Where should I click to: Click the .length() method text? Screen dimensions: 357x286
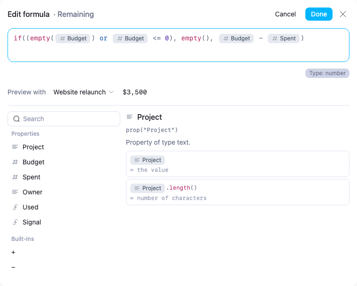pyautogui.click(x=182, y=188)
